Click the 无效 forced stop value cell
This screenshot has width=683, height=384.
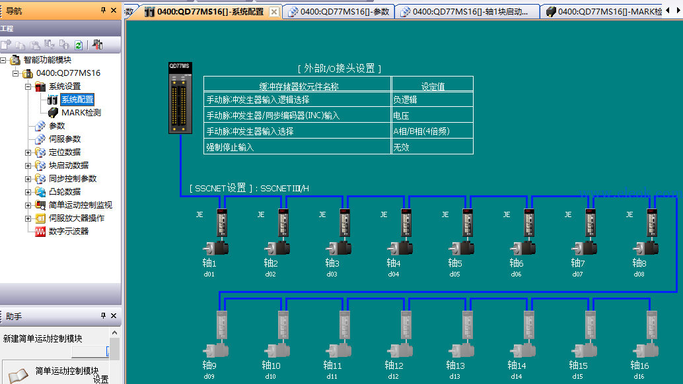point(432,147)
